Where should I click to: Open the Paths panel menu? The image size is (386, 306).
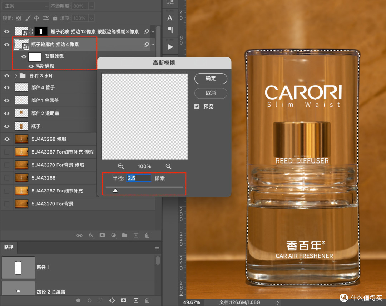click(x=157, y=247)
